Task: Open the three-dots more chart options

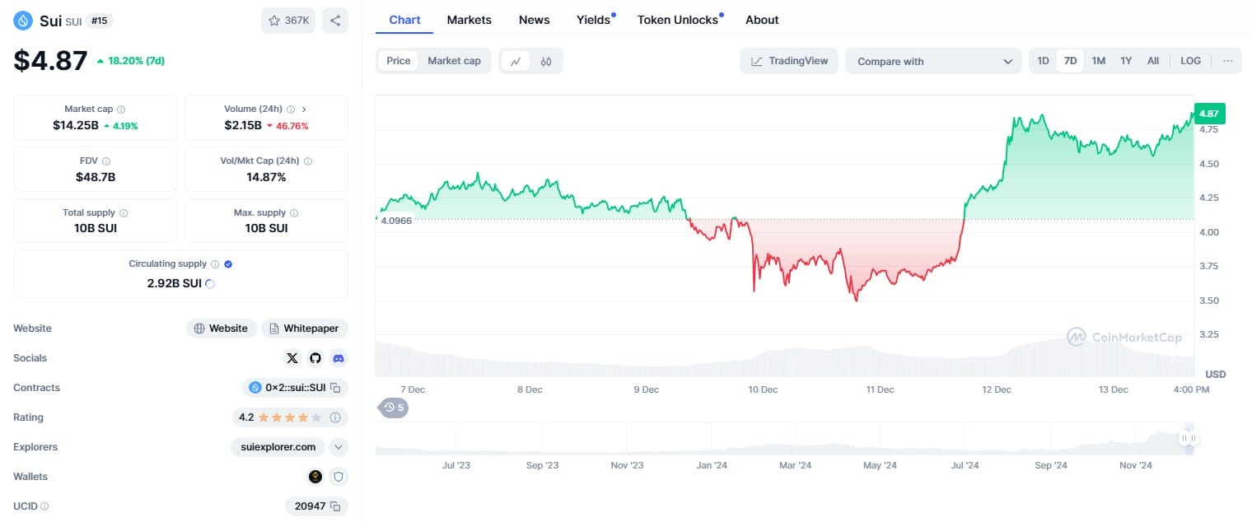Action: click(x=1228, y=61)
